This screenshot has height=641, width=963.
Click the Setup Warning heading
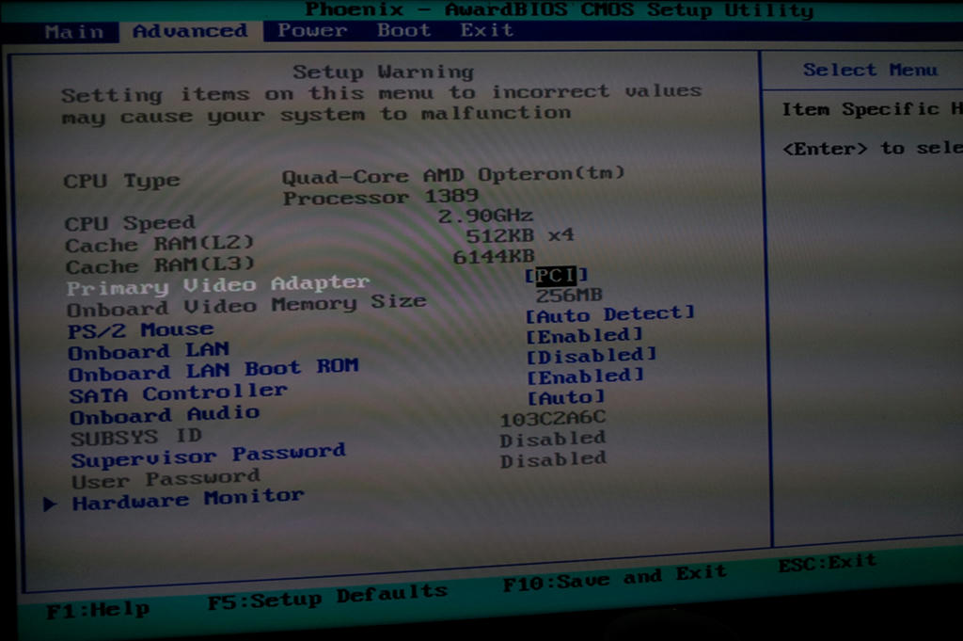[x=384, y=72]
